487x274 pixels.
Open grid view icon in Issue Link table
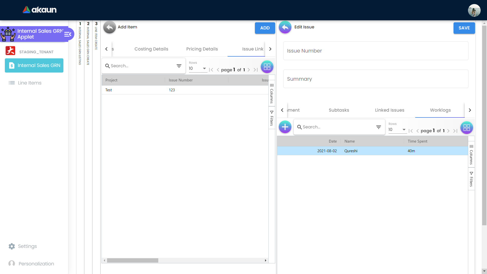point(267,67)
